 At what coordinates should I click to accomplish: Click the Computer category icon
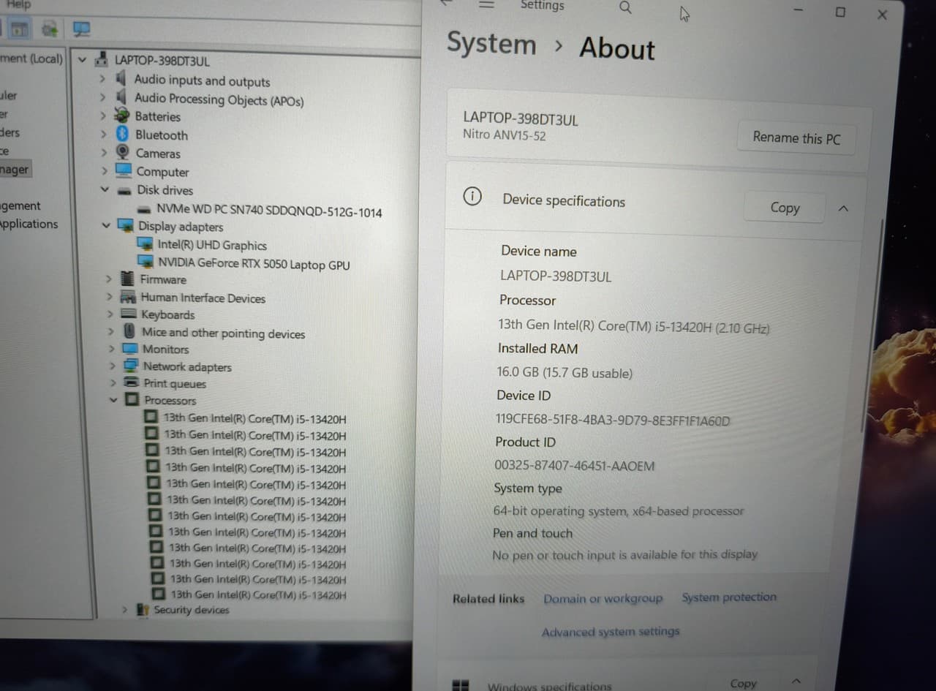click(124, 170)
